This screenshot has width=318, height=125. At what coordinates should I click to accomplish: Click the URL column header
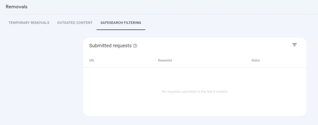pos(92,60)
